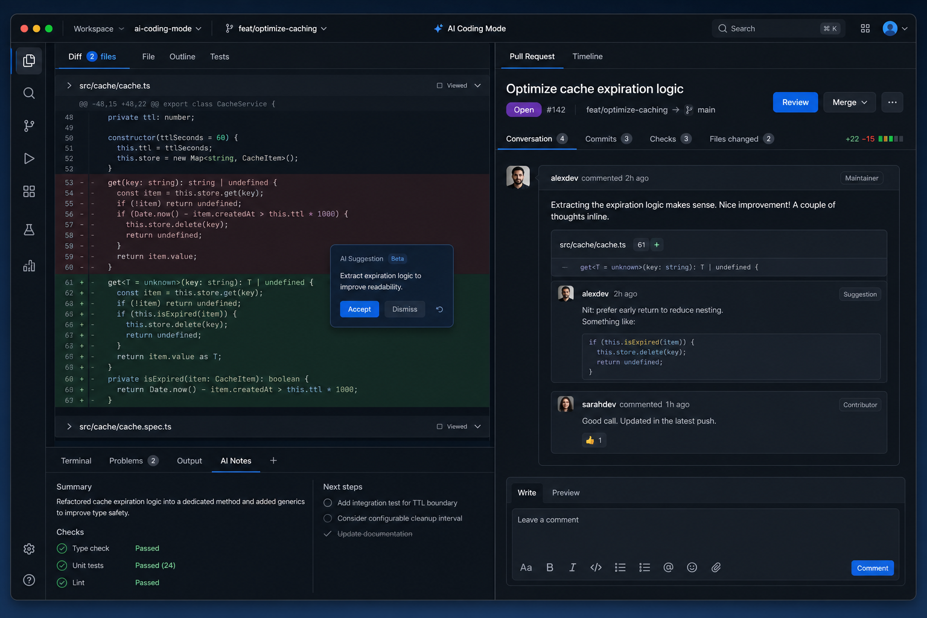Insert numbered list in comment editor

[x=645, y=567]
